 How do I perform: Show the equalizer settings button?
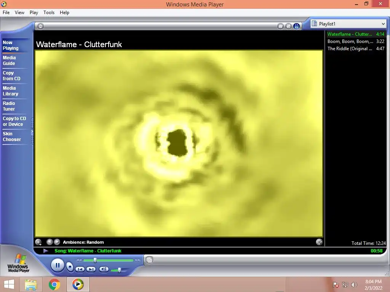(x=288, y=26)
